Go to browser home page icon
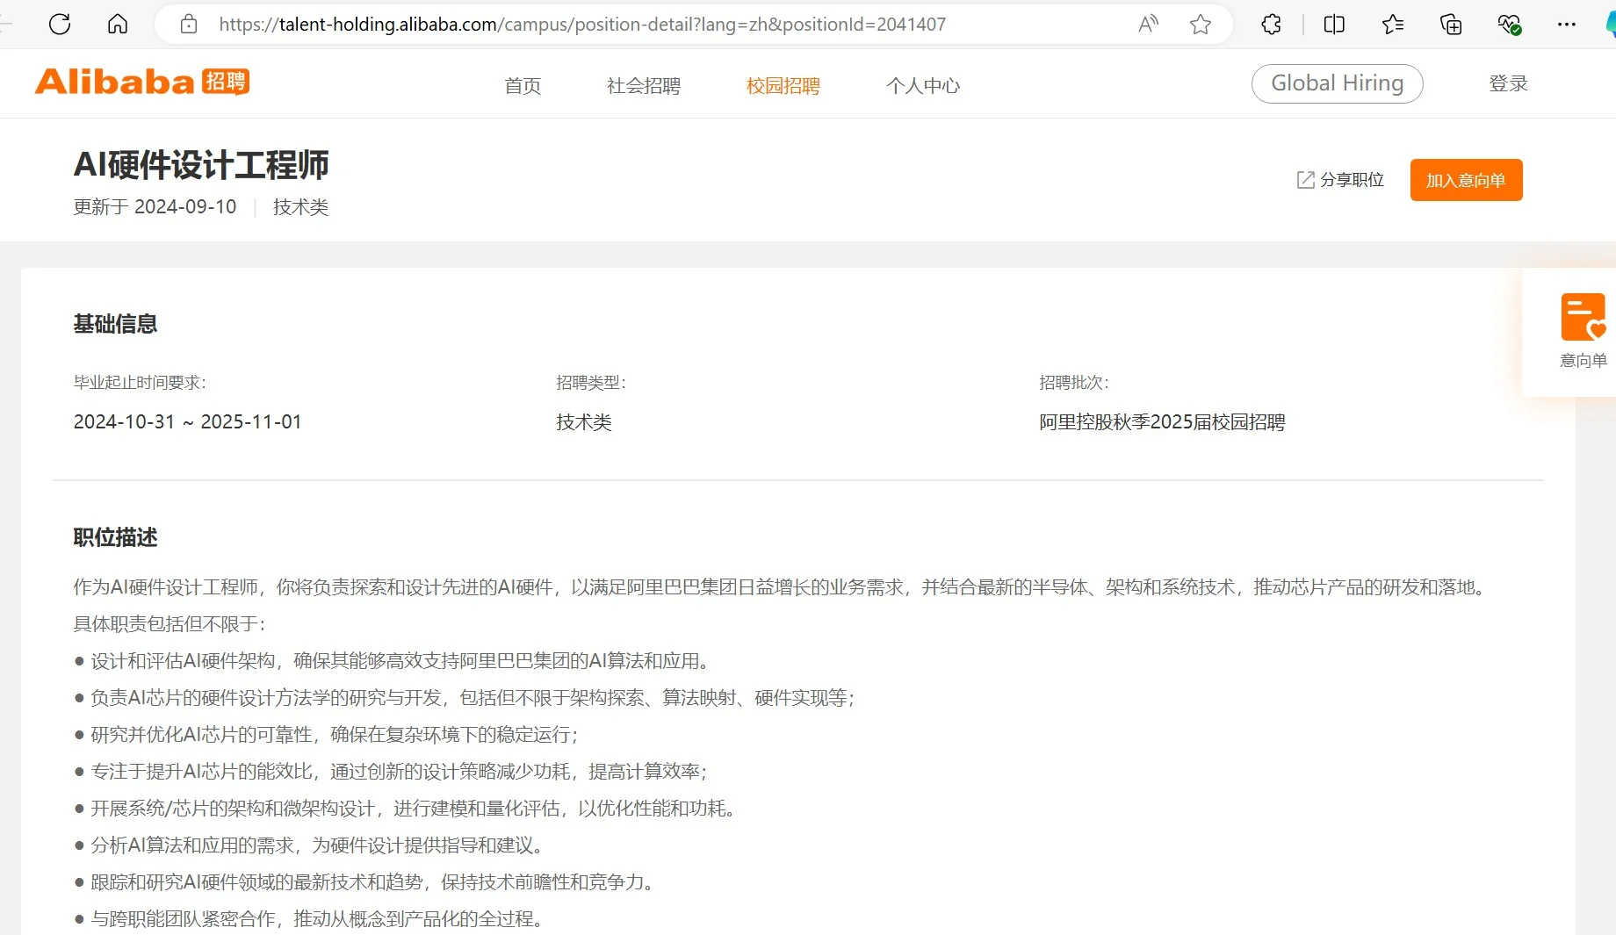The height and width of the screenshot is (935, 1616). [x=118, y=24]
